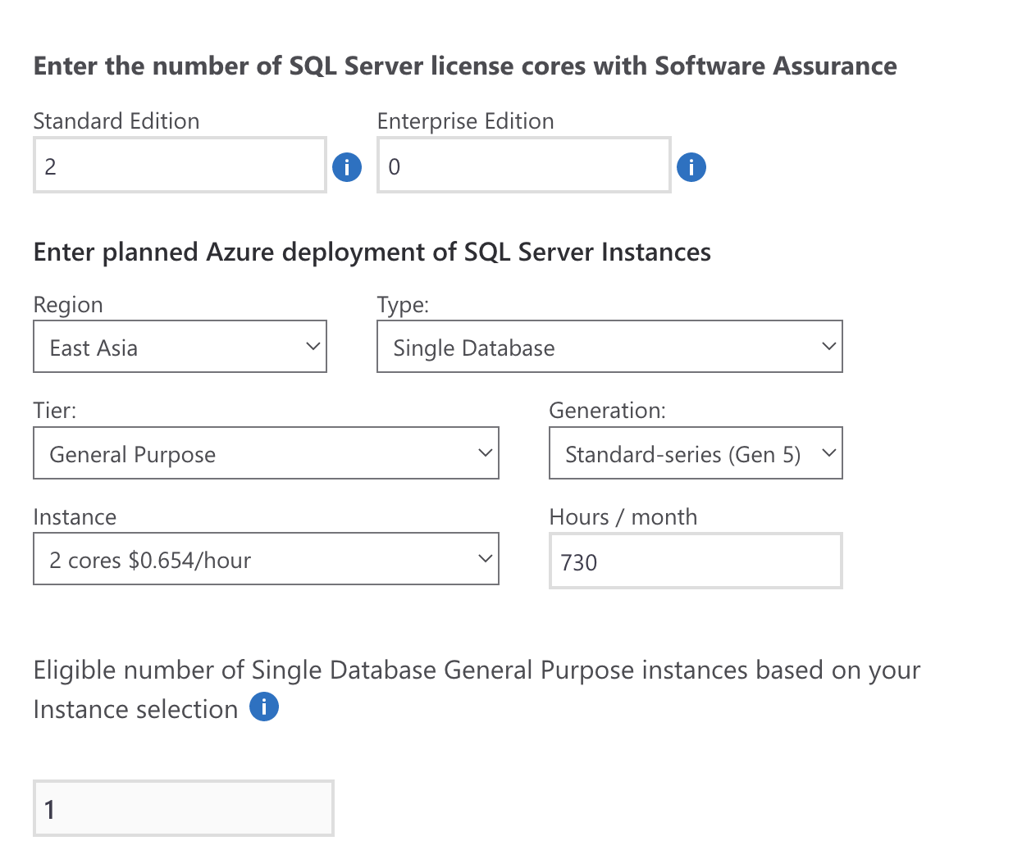1013x859 pixels.
Task: Focus the Standard Edition cores field
Action: coord(180,165)
